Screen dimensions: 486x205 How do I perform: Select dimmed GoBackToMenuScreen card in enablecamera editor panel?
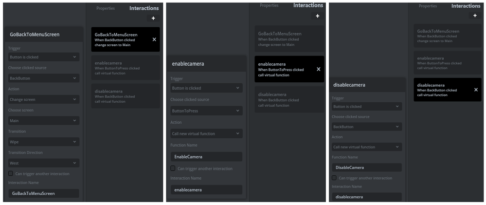[289, 39]
